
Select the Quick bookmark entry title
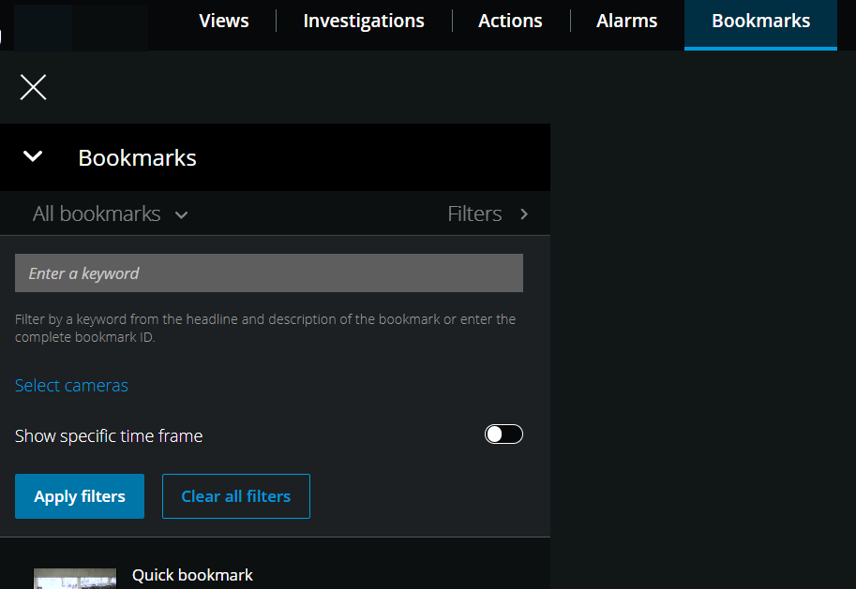coord(192,575)
